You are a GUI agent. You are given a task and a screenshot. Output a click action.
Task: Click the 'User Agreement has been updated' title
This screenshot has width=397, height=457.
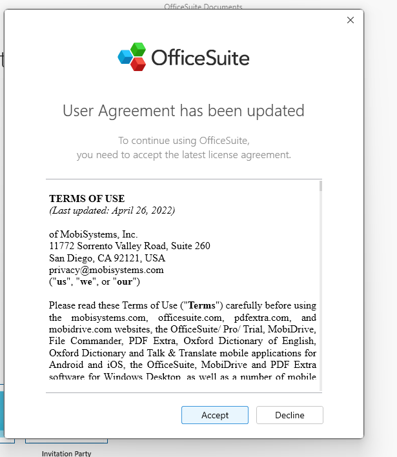coord(183,110)
